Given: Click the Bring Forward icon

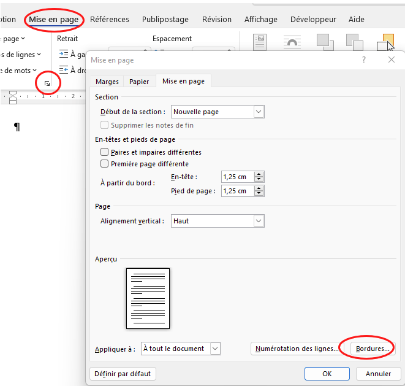Looking at the screenshot, I should [325, 42].
